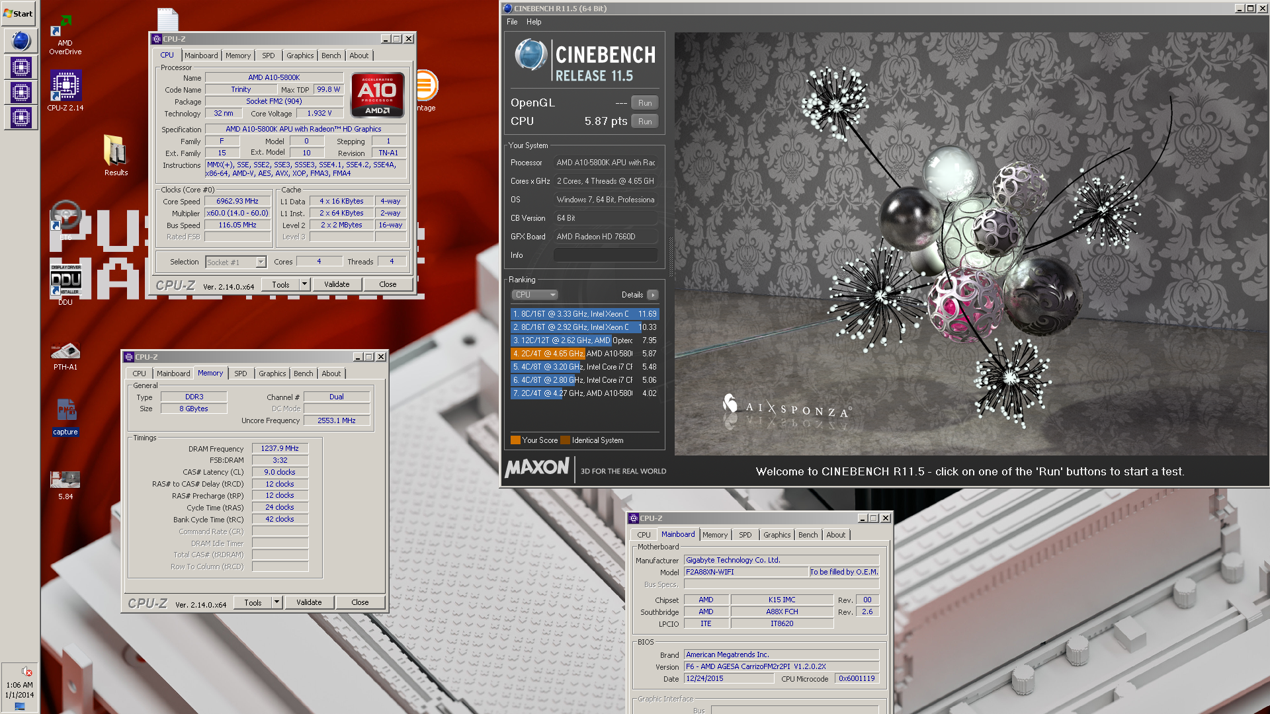This screenshot has width=1270, height=714.
Task: Click Close button in top CPU-Z
Action: click(388, 284)
